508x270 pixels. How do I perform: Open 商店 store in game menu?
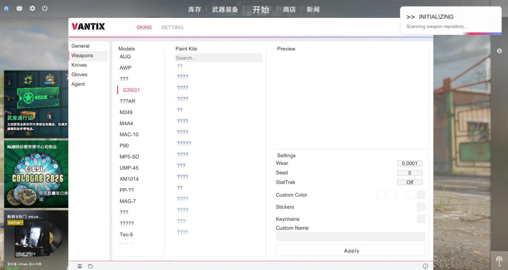[289, 10]
